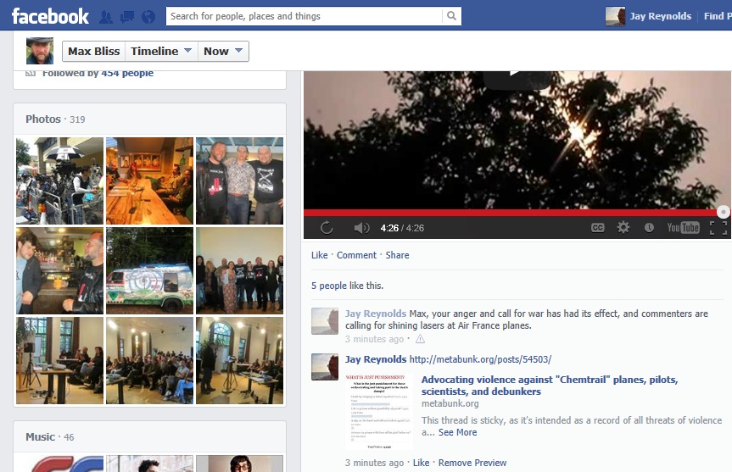Open the notifications globe icon
This screenshot has height=472, width=732.
coord(148,16)
